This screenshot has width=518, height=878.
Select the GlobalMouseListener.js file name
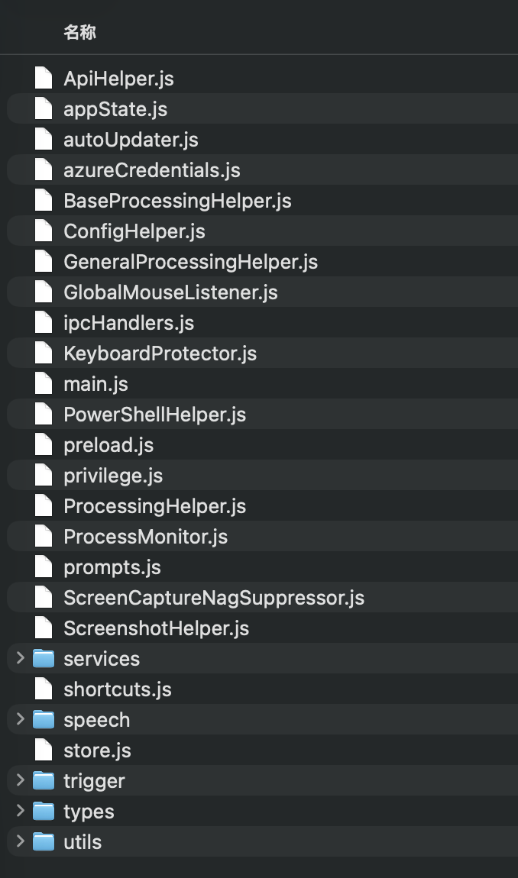[170, 292]
